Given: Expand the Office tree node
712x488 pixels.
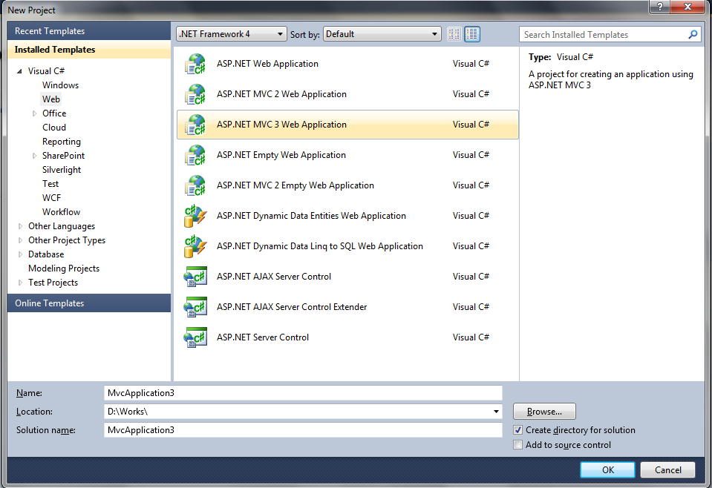Looking at the screenshot, I should (x=34, y=113).
